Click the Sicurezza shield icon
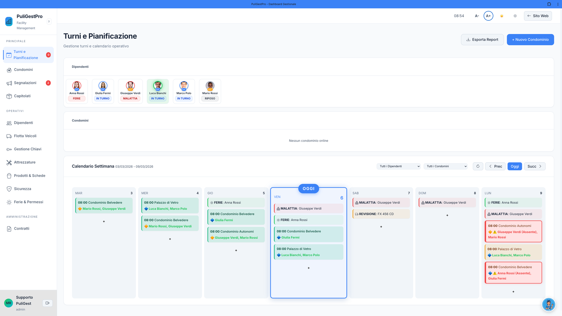The image size is (562, 316). [x=9, y=189]
